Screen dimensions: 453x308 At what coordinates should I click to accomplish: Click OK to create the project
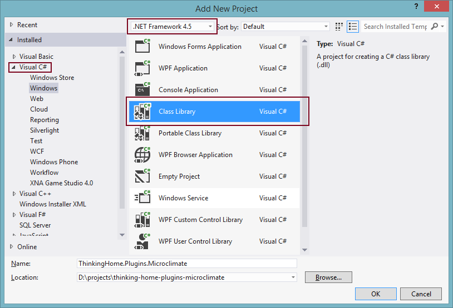pos(376,294)
